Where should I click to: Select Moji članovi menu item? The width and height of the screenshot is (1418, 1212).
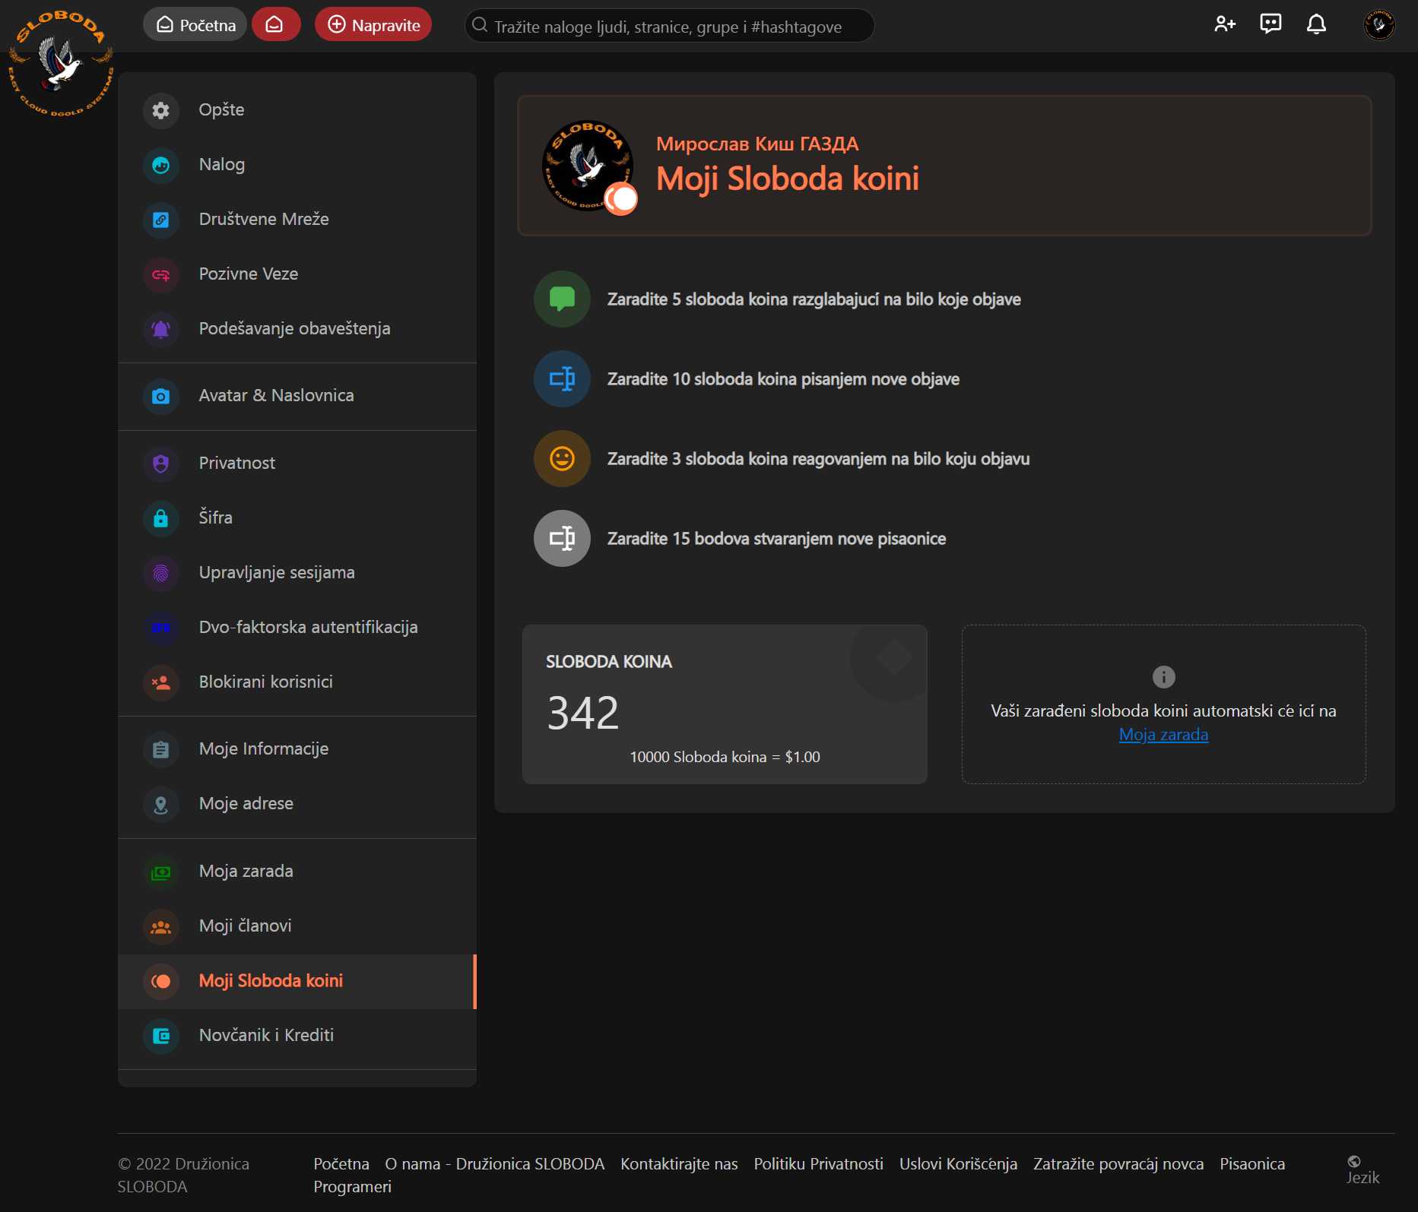pos(297,926)
